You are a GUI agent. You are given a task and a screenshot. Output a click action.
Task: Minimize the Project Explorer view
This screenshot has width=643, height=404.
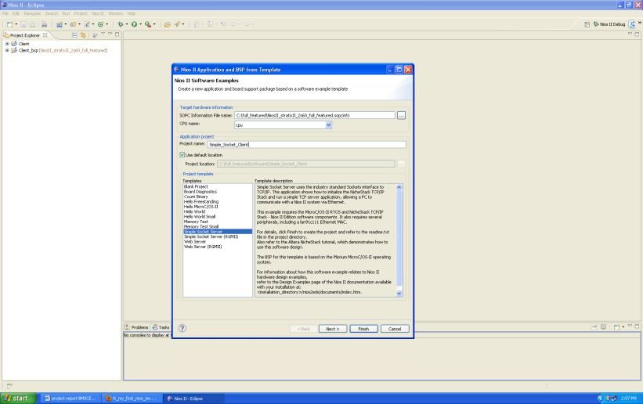pos(110,34)
